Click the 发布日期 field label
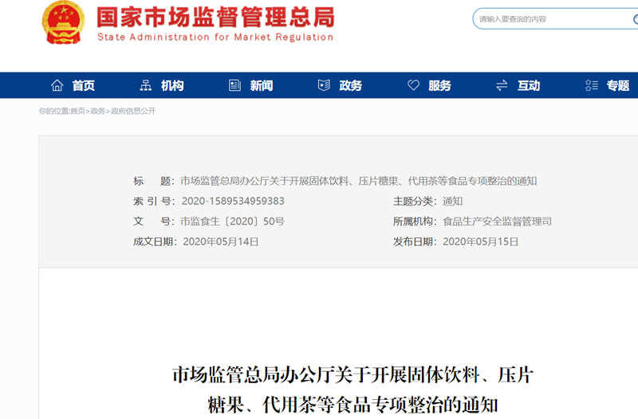Screen dimensions: 638x419 (415, 242)
